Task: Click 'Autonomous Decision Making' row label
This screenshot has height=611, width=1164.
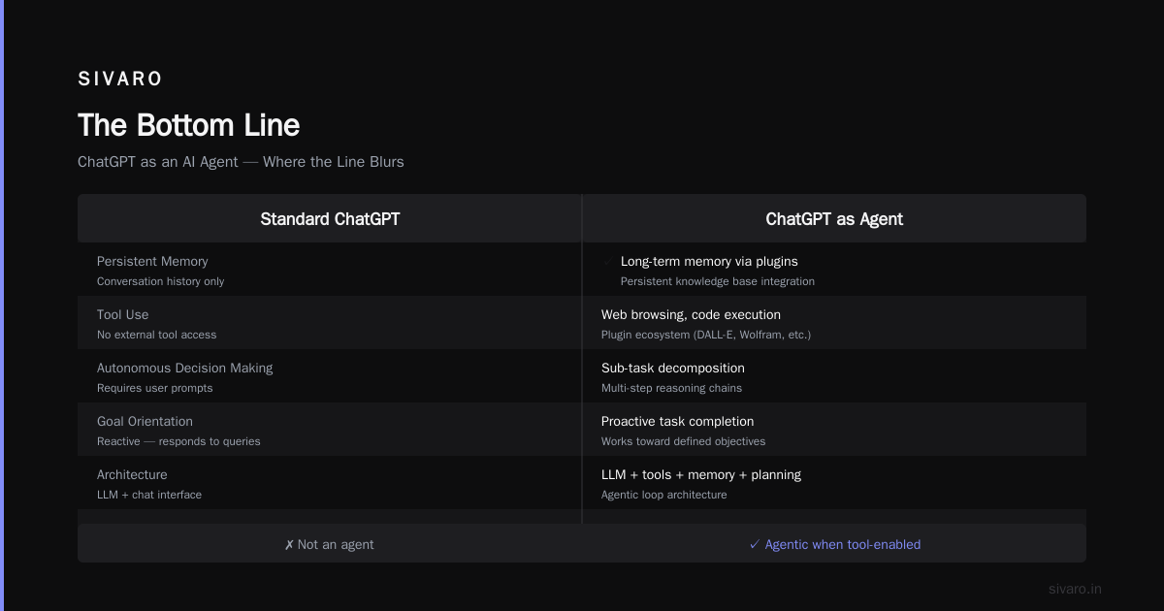Action: coord(185,369)
